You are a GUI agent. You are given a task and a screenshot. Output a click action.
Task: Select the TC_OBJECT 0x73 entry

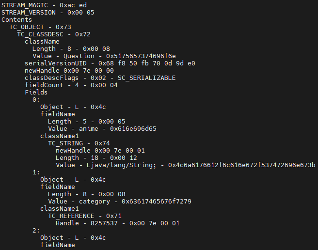(x=40, y=27)
